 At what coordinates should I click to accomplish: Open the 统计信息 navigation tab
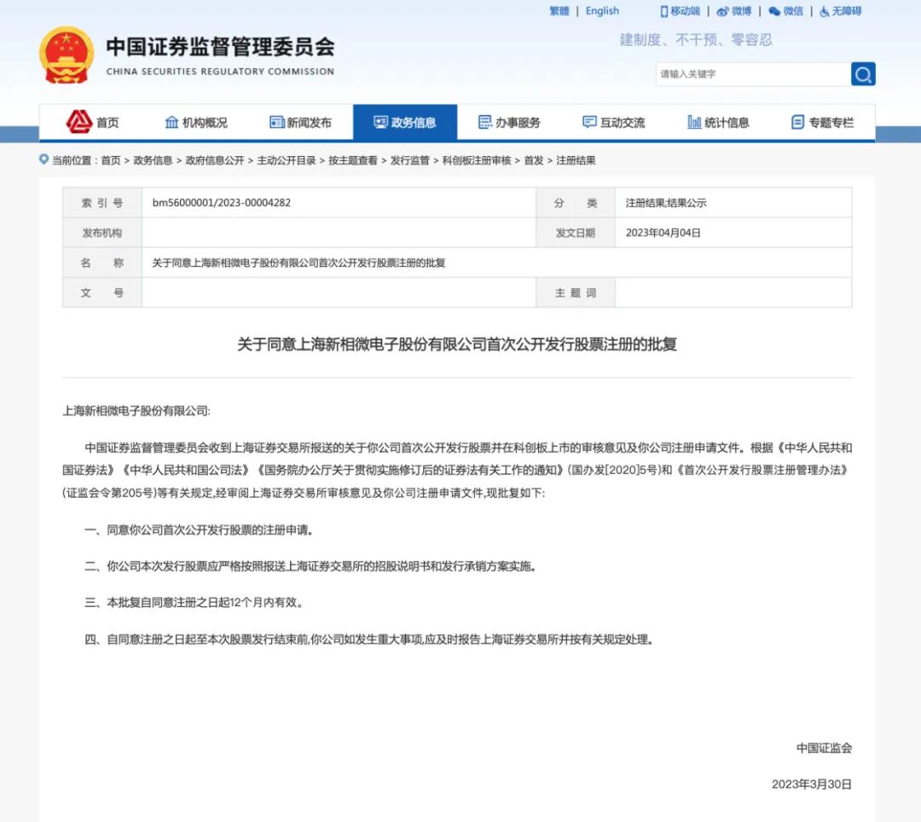point(718,122)
